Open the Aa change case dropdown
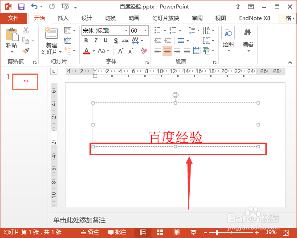The height and width of the screenshot is (238, 297). click(x=104, y=51)
